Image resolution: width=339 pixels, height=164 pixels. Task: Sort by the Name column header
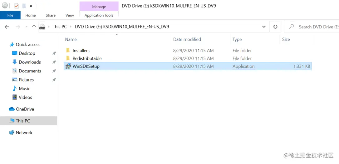(x=71, y=39)
